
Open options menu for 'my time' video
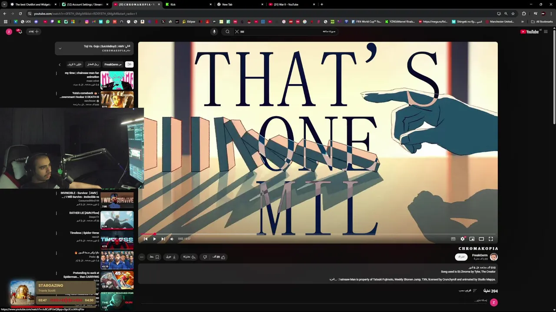(x=56, y=73)
